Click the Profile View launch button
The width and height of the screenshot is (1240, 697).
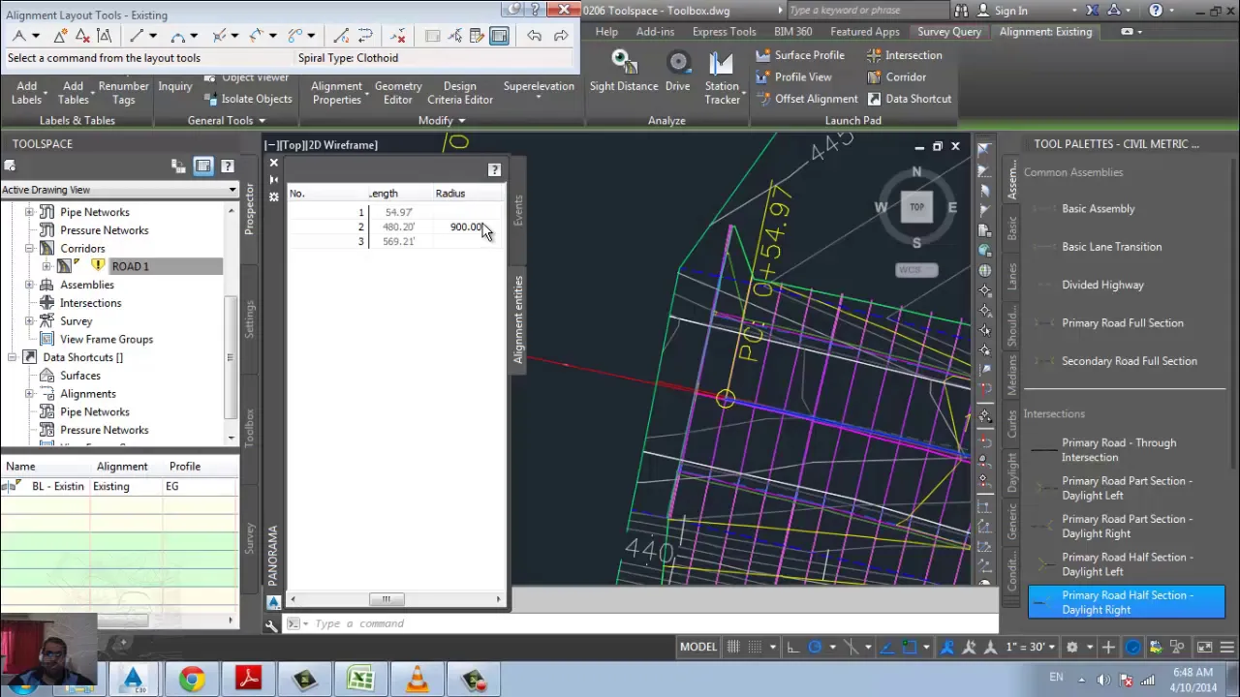(x=793, y=76)
